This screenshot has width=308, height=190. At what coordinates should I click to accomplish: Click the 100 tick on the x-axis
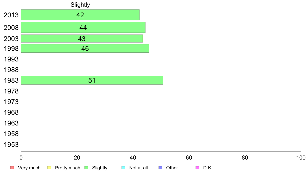pos(301,158)
